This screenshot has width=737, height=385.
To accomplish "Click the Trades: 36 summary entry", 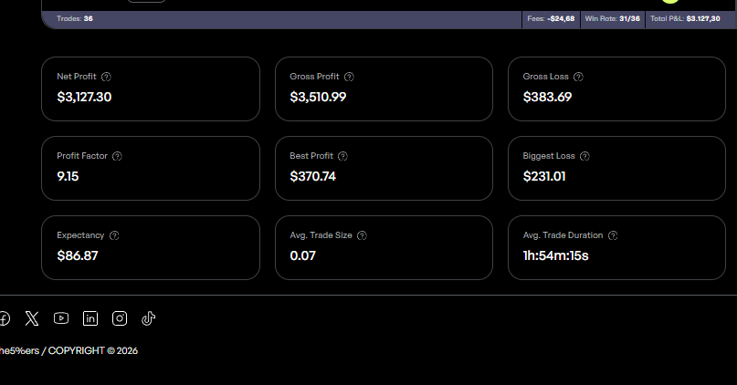I will [x=75, y=19].
